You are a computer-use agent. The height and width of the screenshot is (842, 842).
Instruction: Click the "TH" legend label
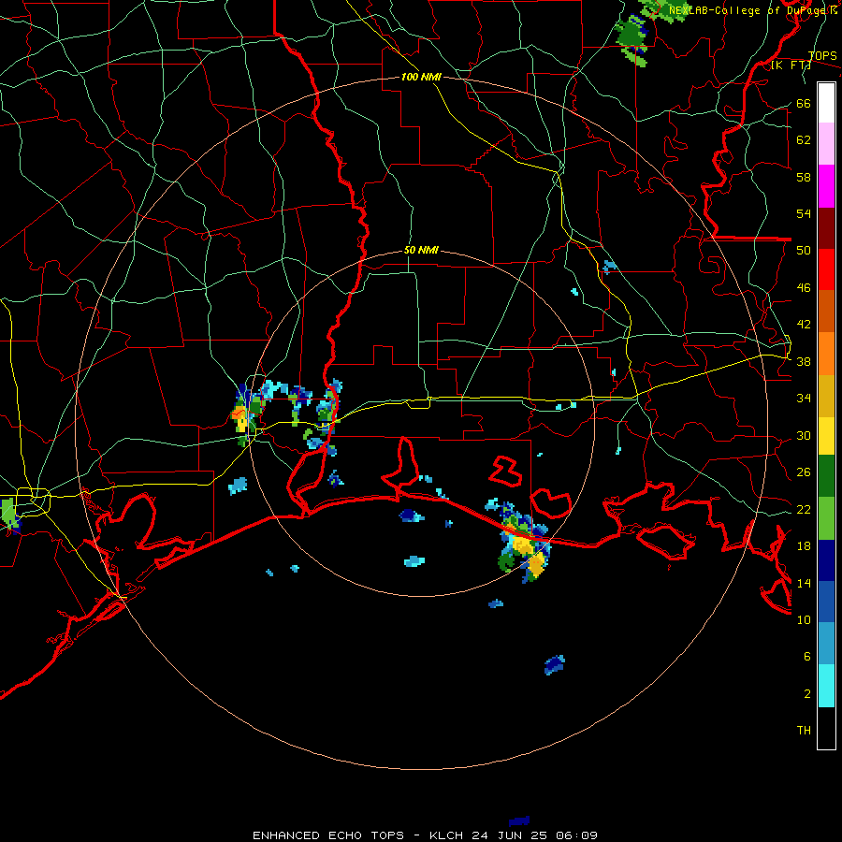pos(804,731)
